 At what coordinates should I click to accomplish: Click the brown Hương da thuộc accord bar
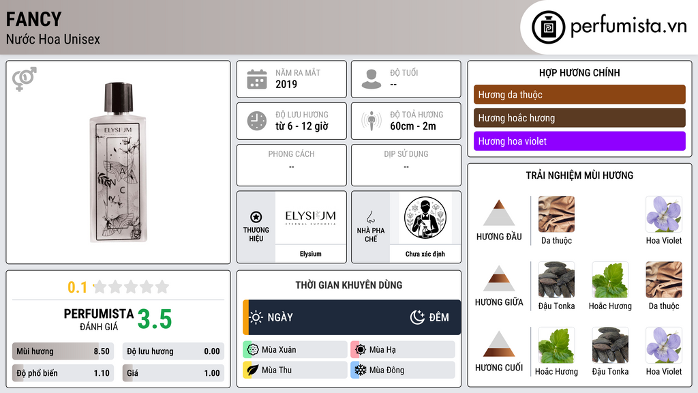579,94
